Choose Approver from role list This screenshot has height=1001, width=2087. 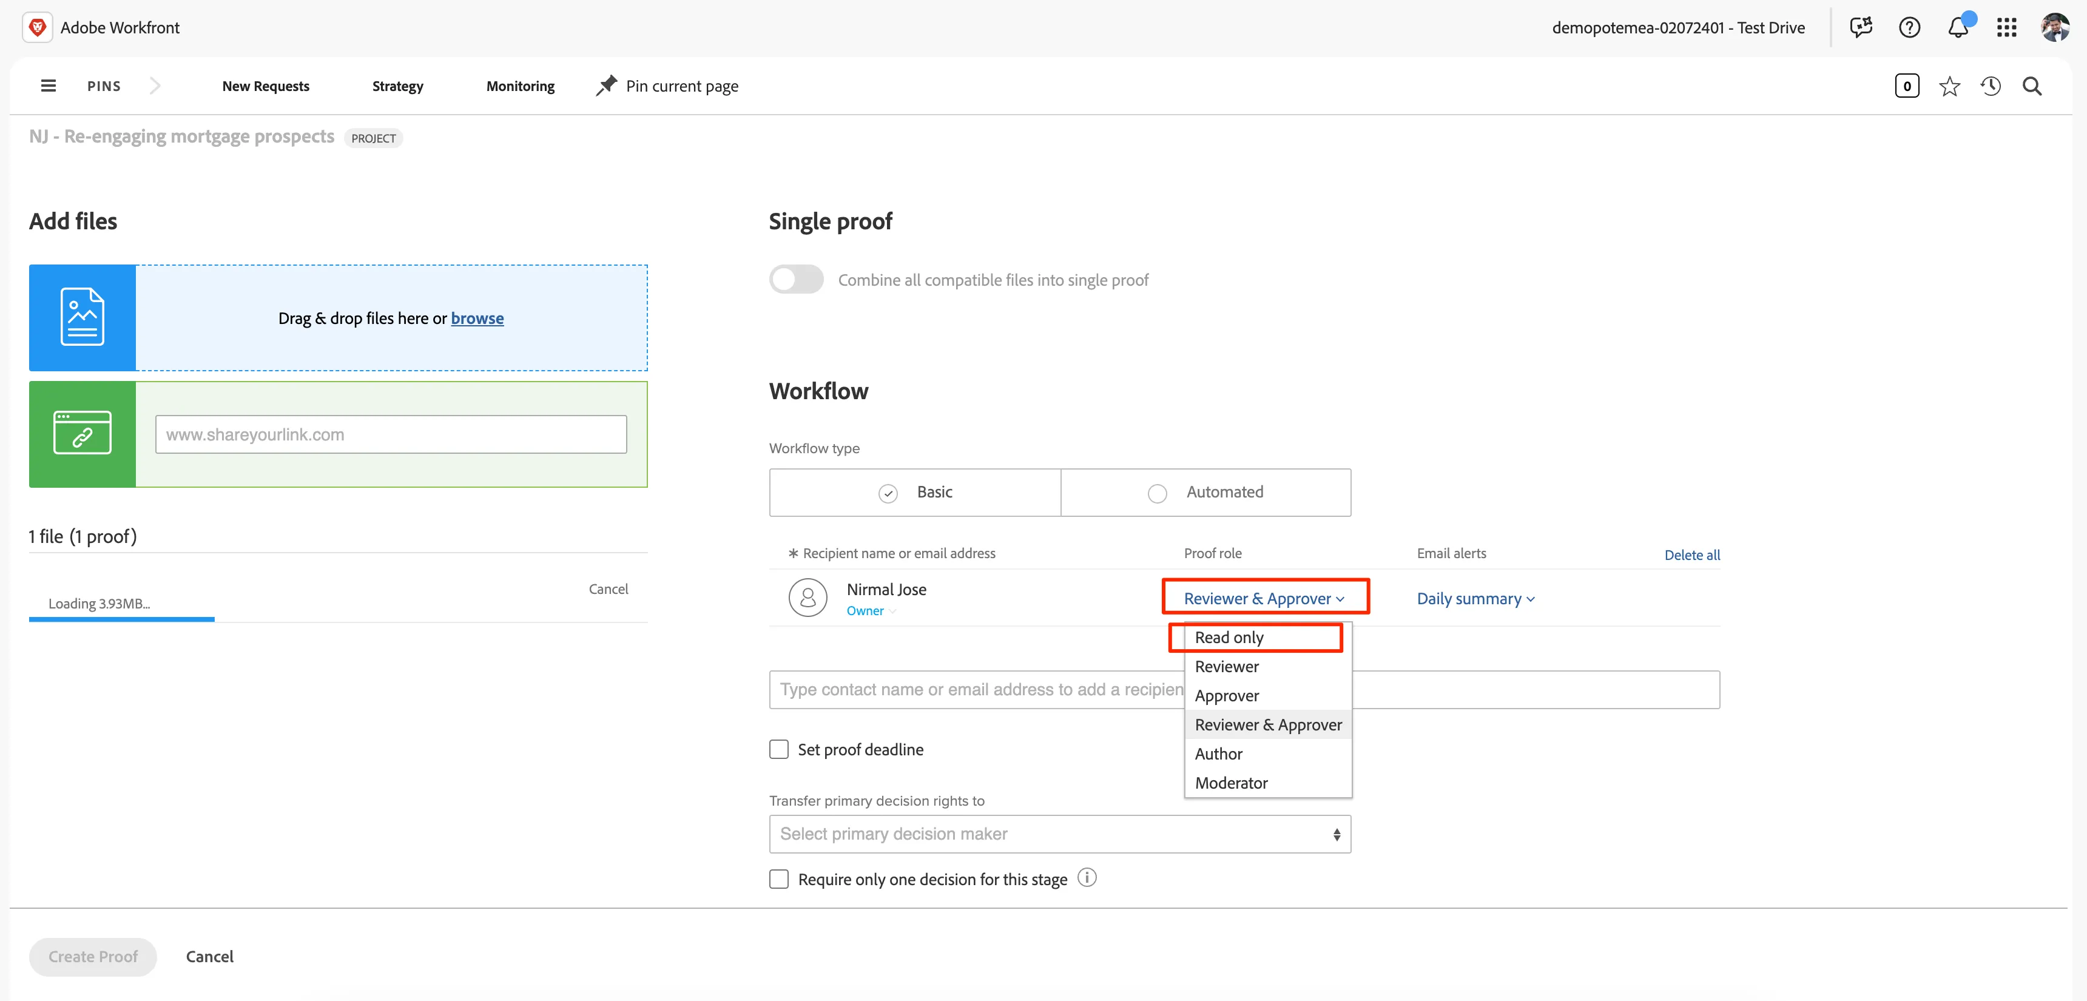1268,696
